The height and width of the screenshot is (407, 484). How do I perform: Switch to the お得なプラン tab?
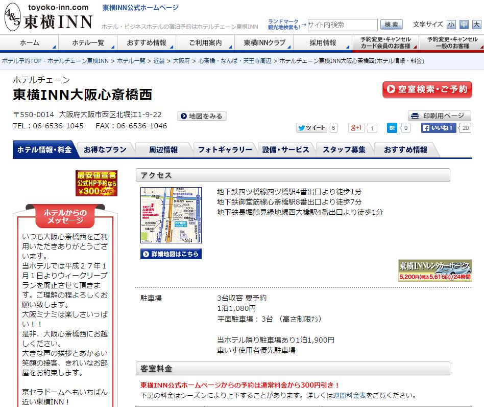(x=105, y=150)
